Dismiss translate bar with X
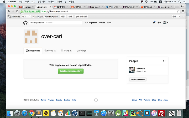This screenshot has width=189, height=118. point(183,17)
